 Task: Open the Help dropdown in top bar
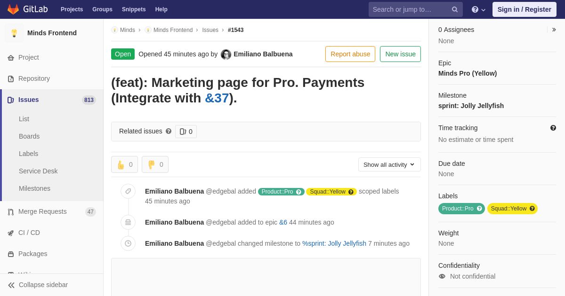(x=478, y=9)
